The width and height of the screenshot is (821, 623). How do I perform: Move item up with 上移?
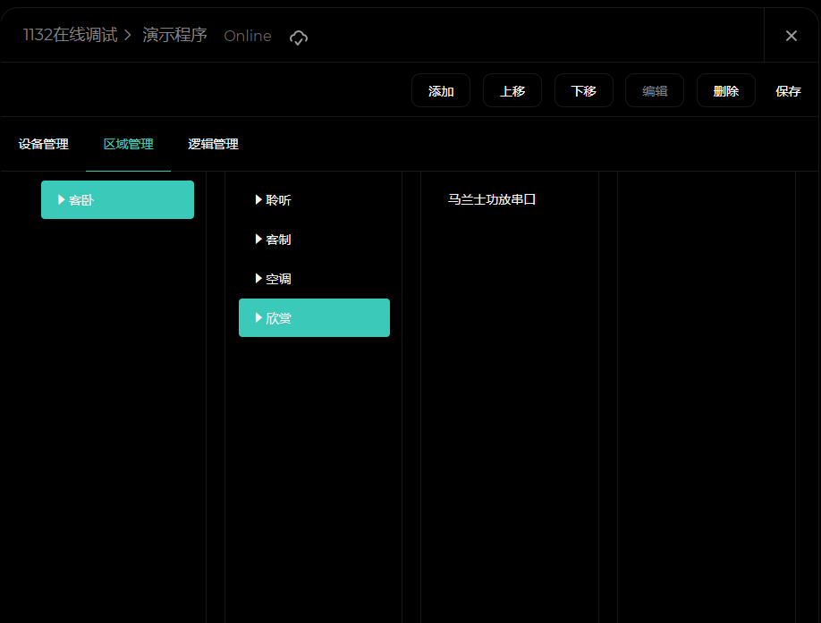(512, 90)
